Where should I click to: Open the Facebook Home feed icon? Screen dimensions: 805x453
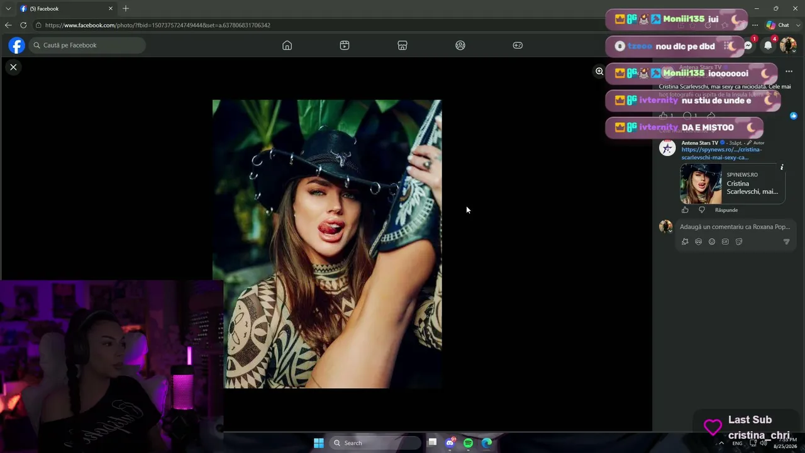(x=287, y=45)
